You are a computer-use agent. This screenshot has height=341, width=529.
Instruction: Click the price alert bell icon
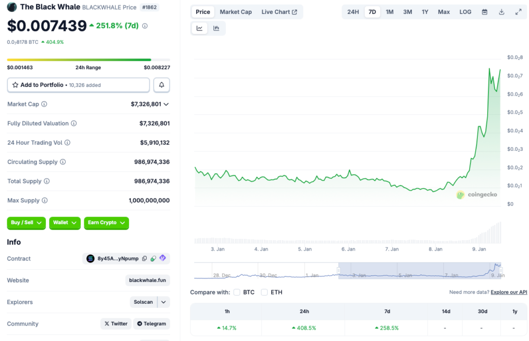click(162, 85)
